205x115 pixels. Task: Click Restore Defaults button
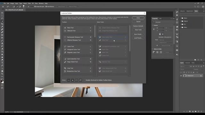pyautogui.click(x=138, y=26)
